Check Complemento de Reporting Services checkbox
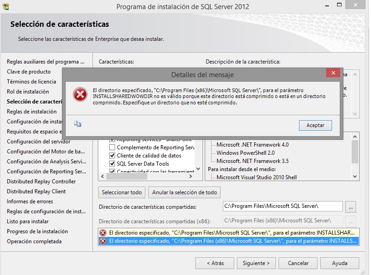This screenshot has width=371, height=275. click(112, 147)
